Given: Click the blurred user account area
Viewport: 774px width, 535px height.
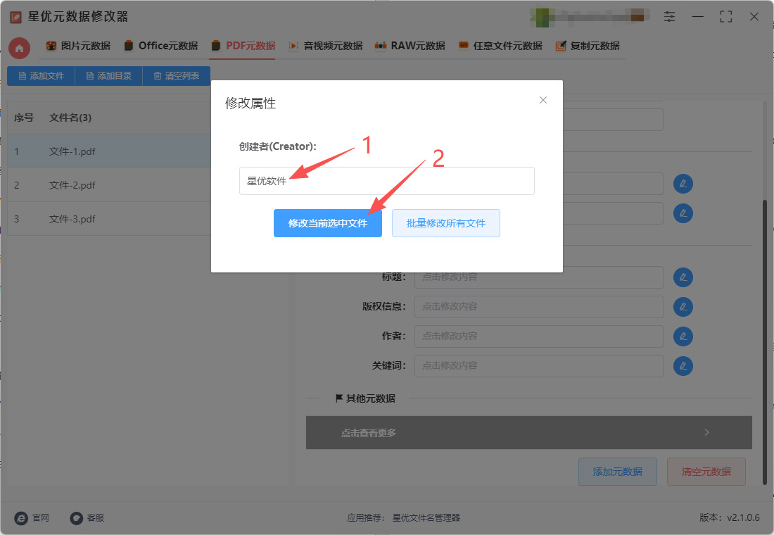Looking at the screenshot, I should click(x=589, y=17).
